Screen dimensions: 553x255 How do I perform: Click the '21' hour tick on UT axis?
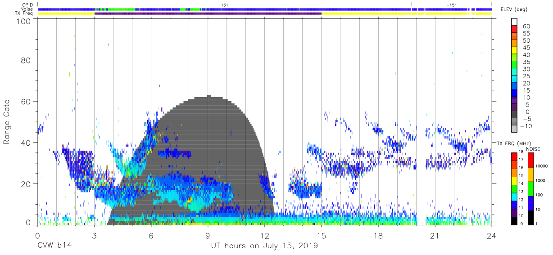(x=435, y=236)
